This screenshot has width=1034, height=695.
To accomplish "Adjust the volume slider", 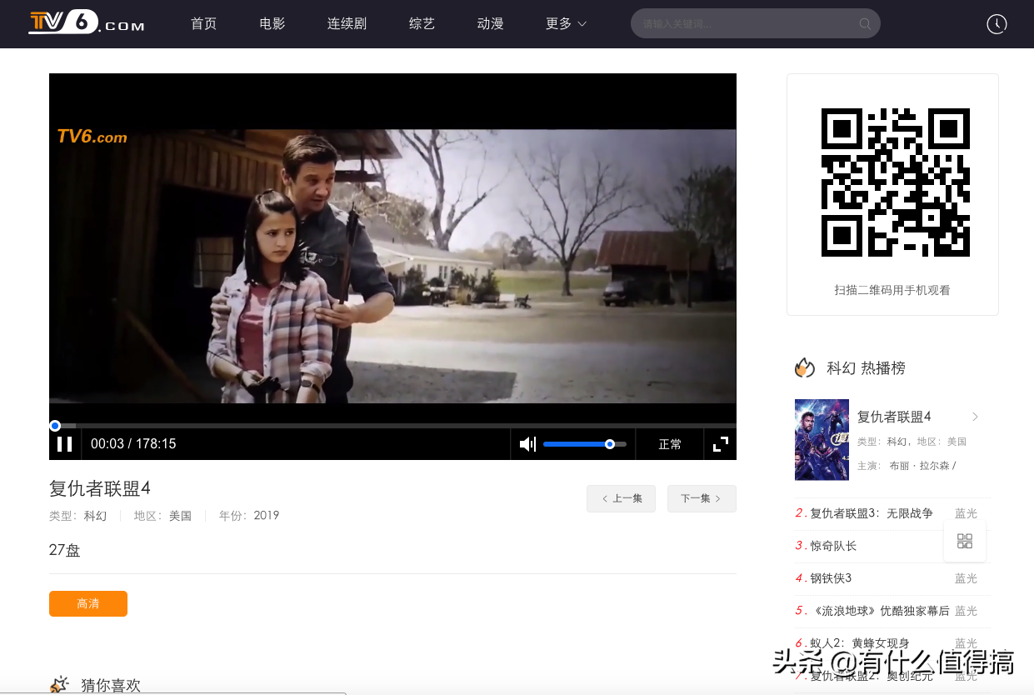I will tap(584, 444).
